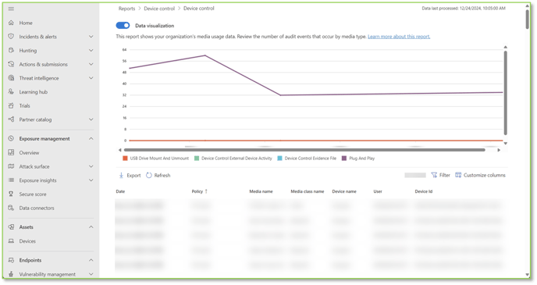
Task: Click the Overview icon in sidebar
Action: [11, 152]
